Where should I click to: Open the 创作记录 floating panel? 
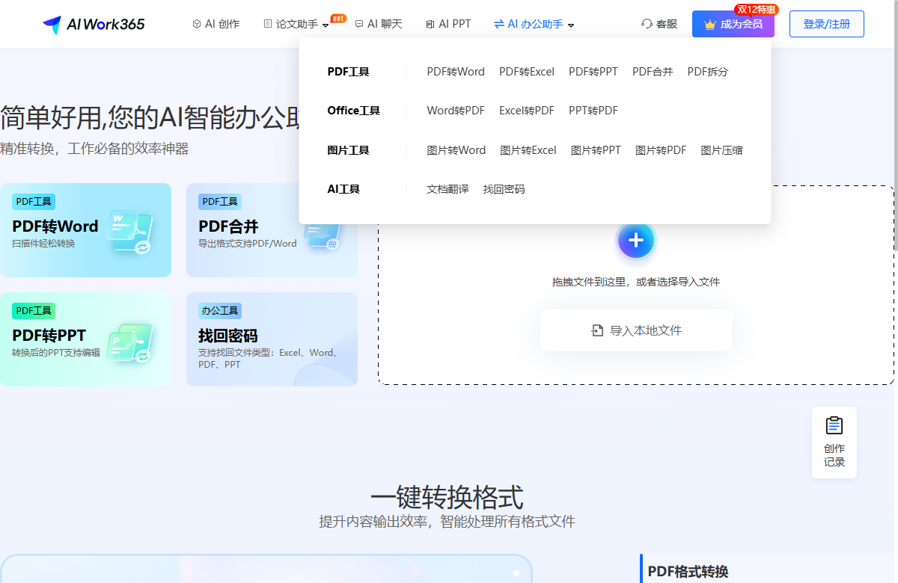tap(834, 441)
